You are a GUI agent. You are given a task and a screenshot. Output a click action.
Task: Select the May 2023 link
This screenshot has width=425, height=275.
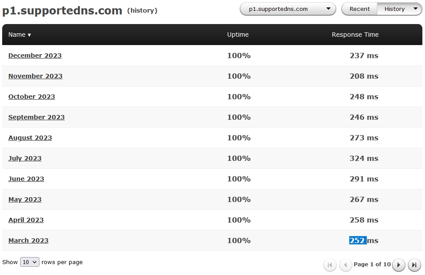(25, 199)
